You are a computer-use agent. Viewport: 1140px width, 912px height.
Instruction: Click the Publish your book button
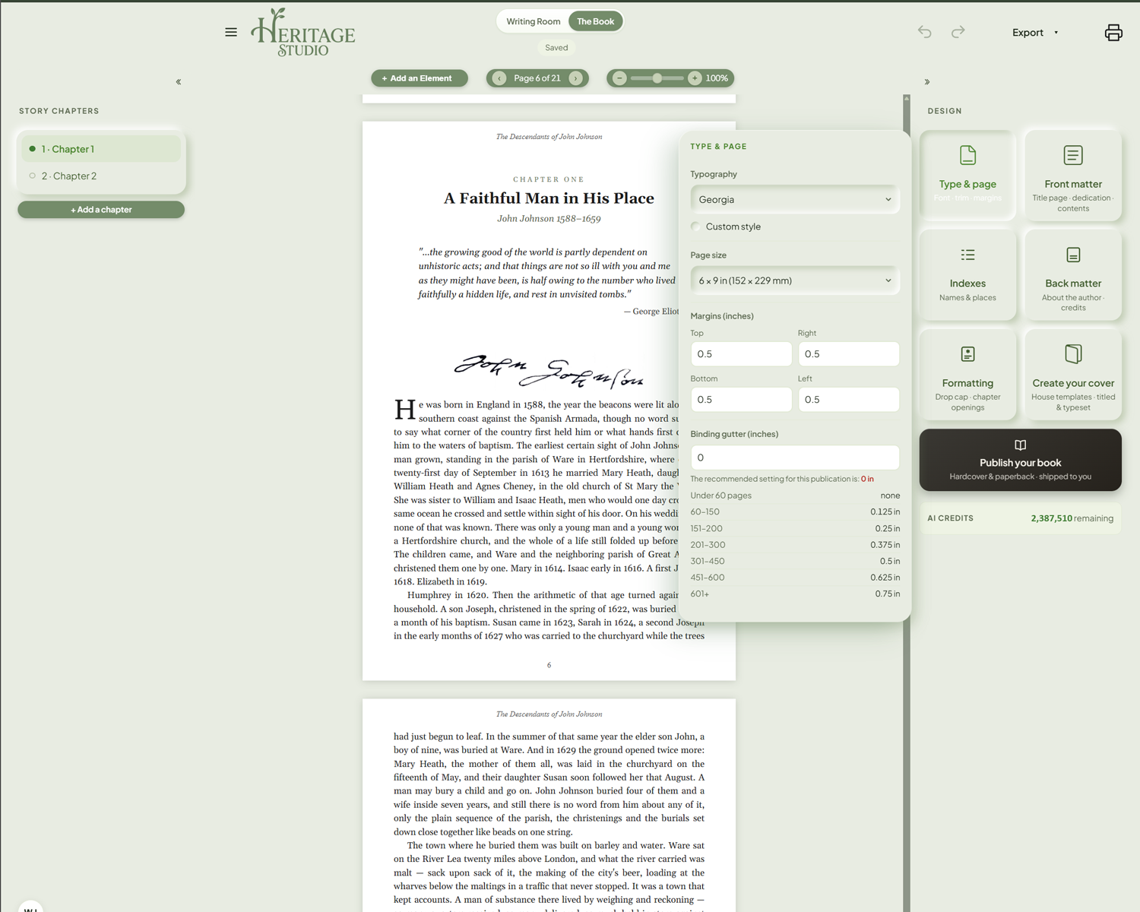pos(1021,460)
